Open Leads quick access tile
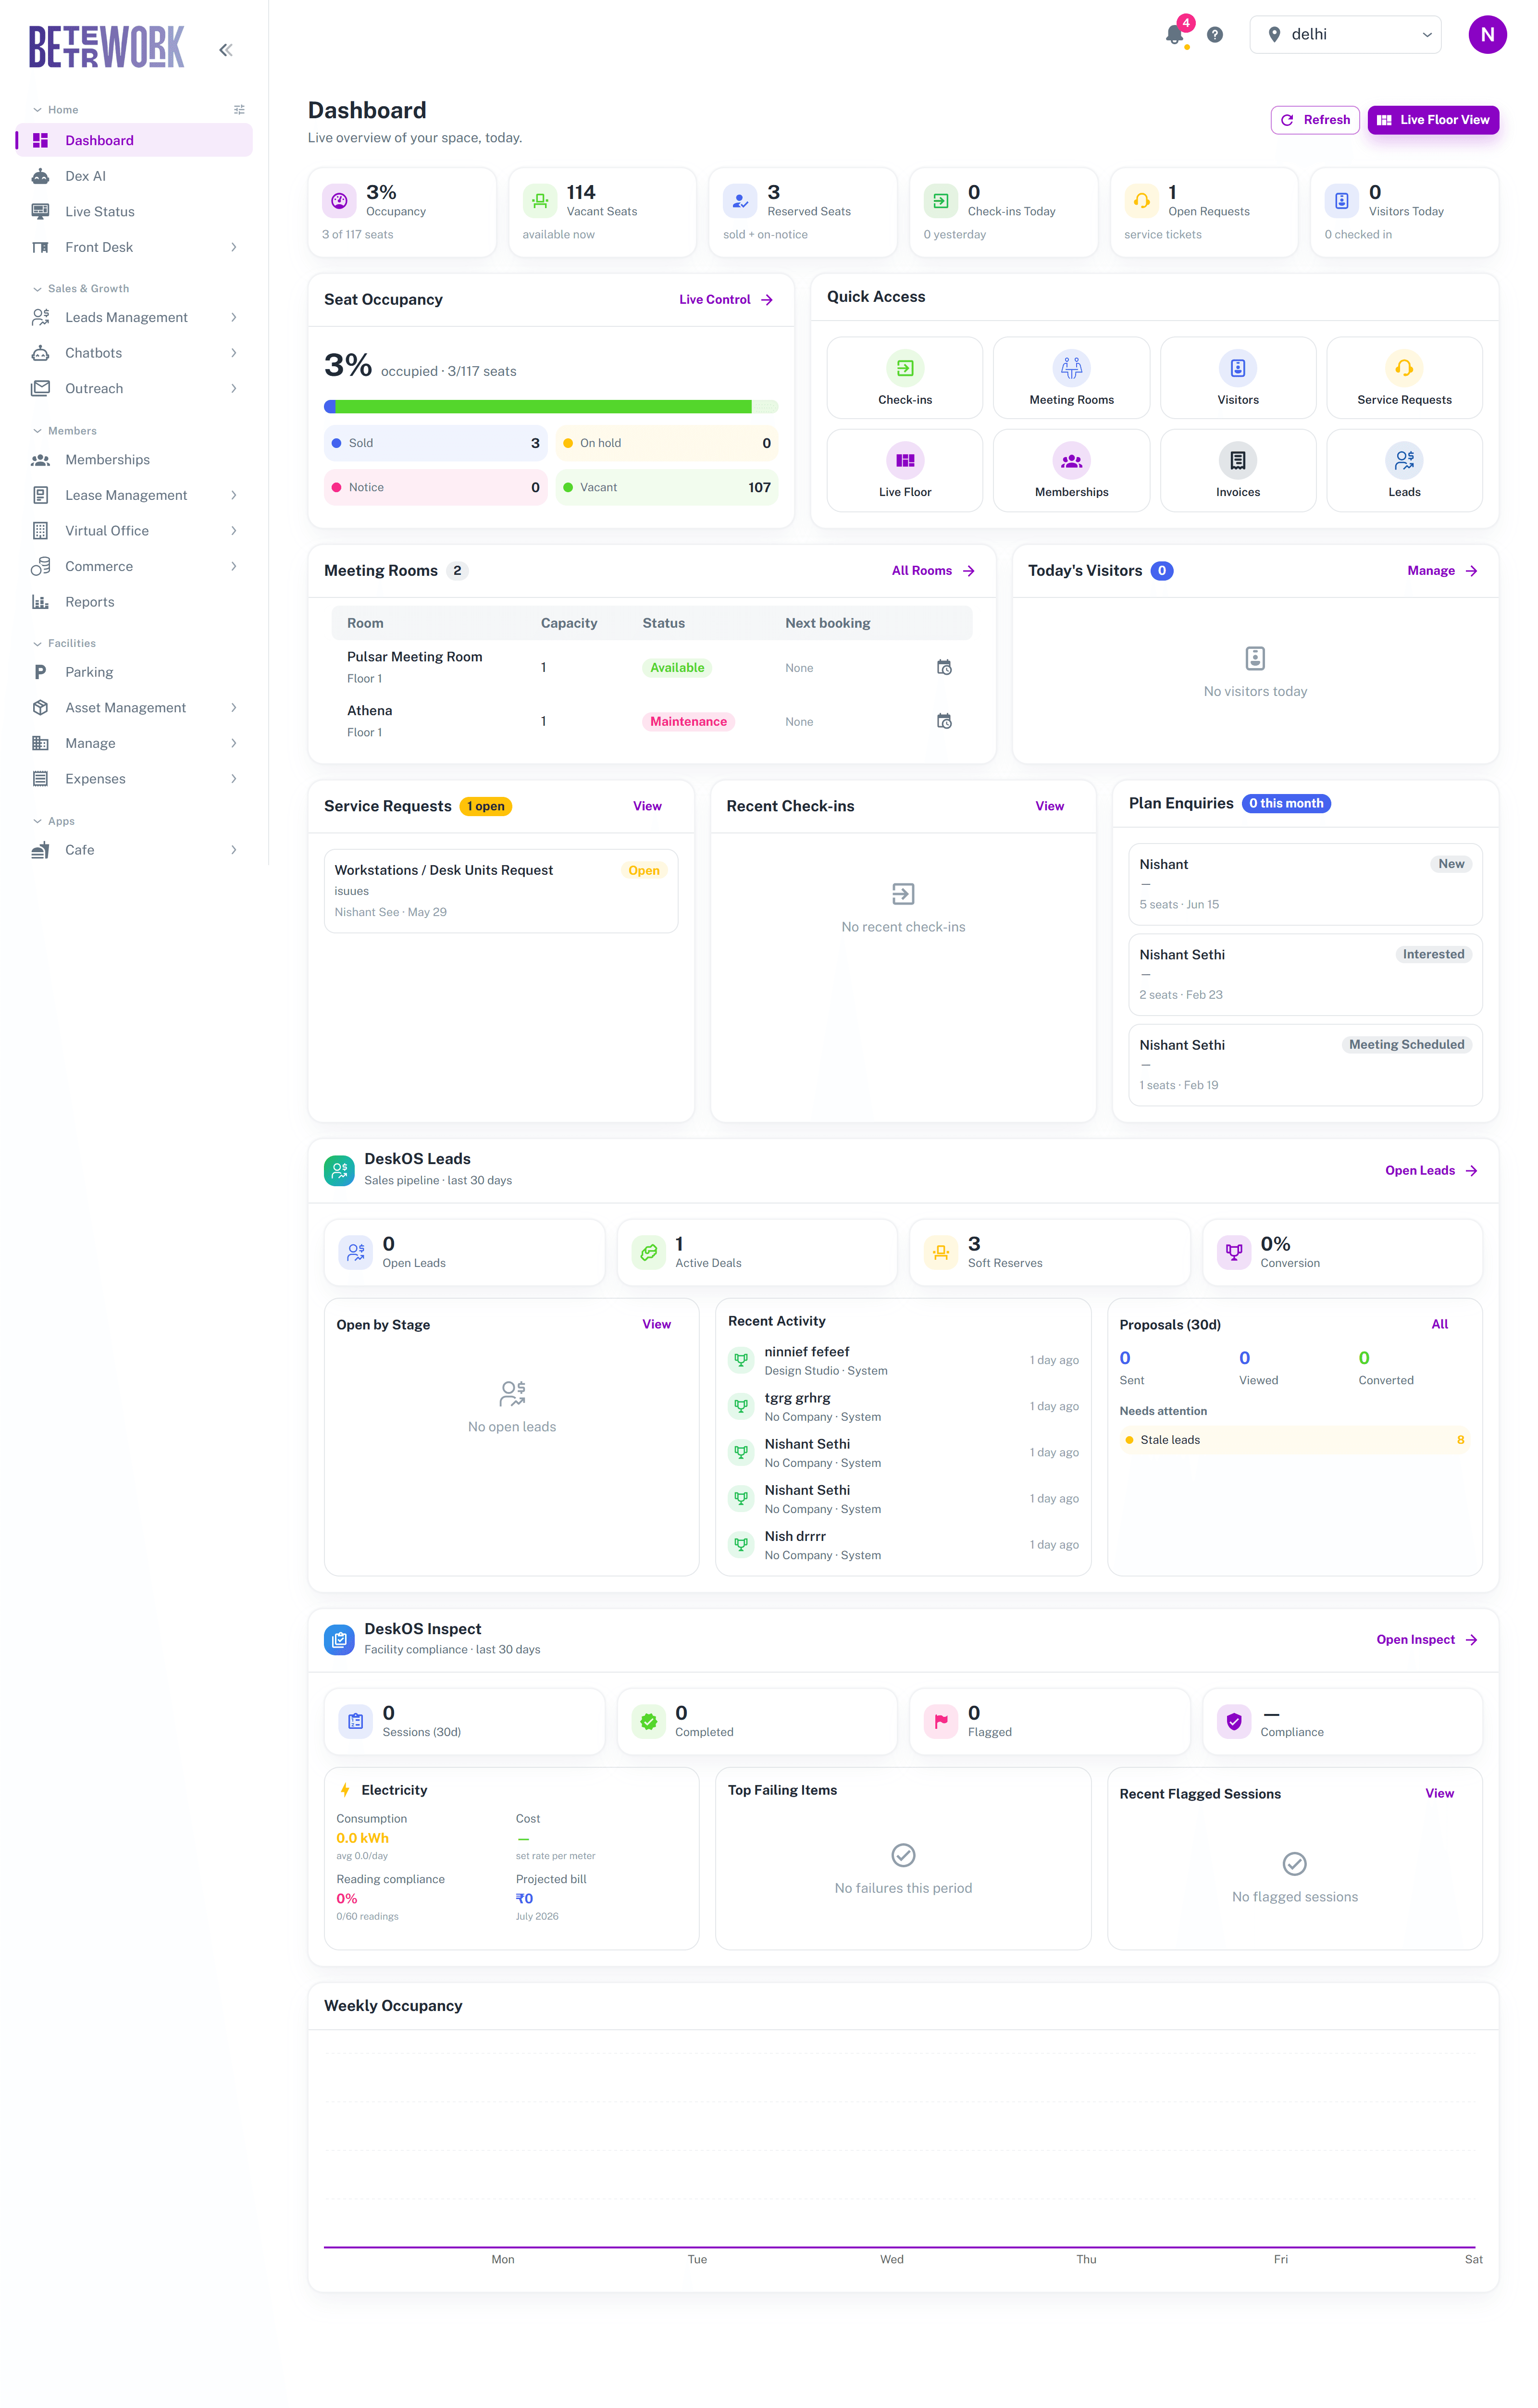Viewport: 1538px width, 2408px height. coord(1404,471)
